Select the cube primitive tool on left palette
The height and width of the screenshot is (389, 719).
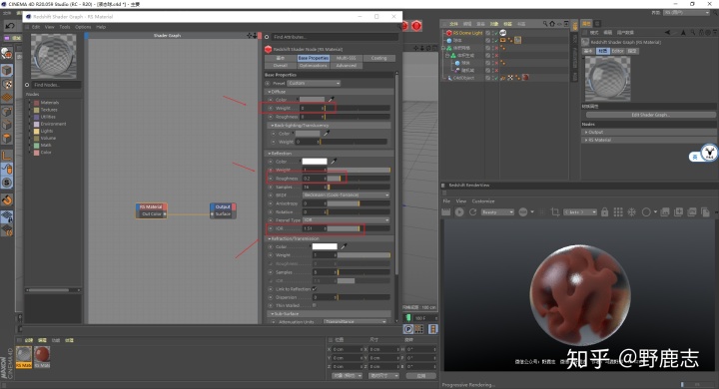[x=7, y=70]
